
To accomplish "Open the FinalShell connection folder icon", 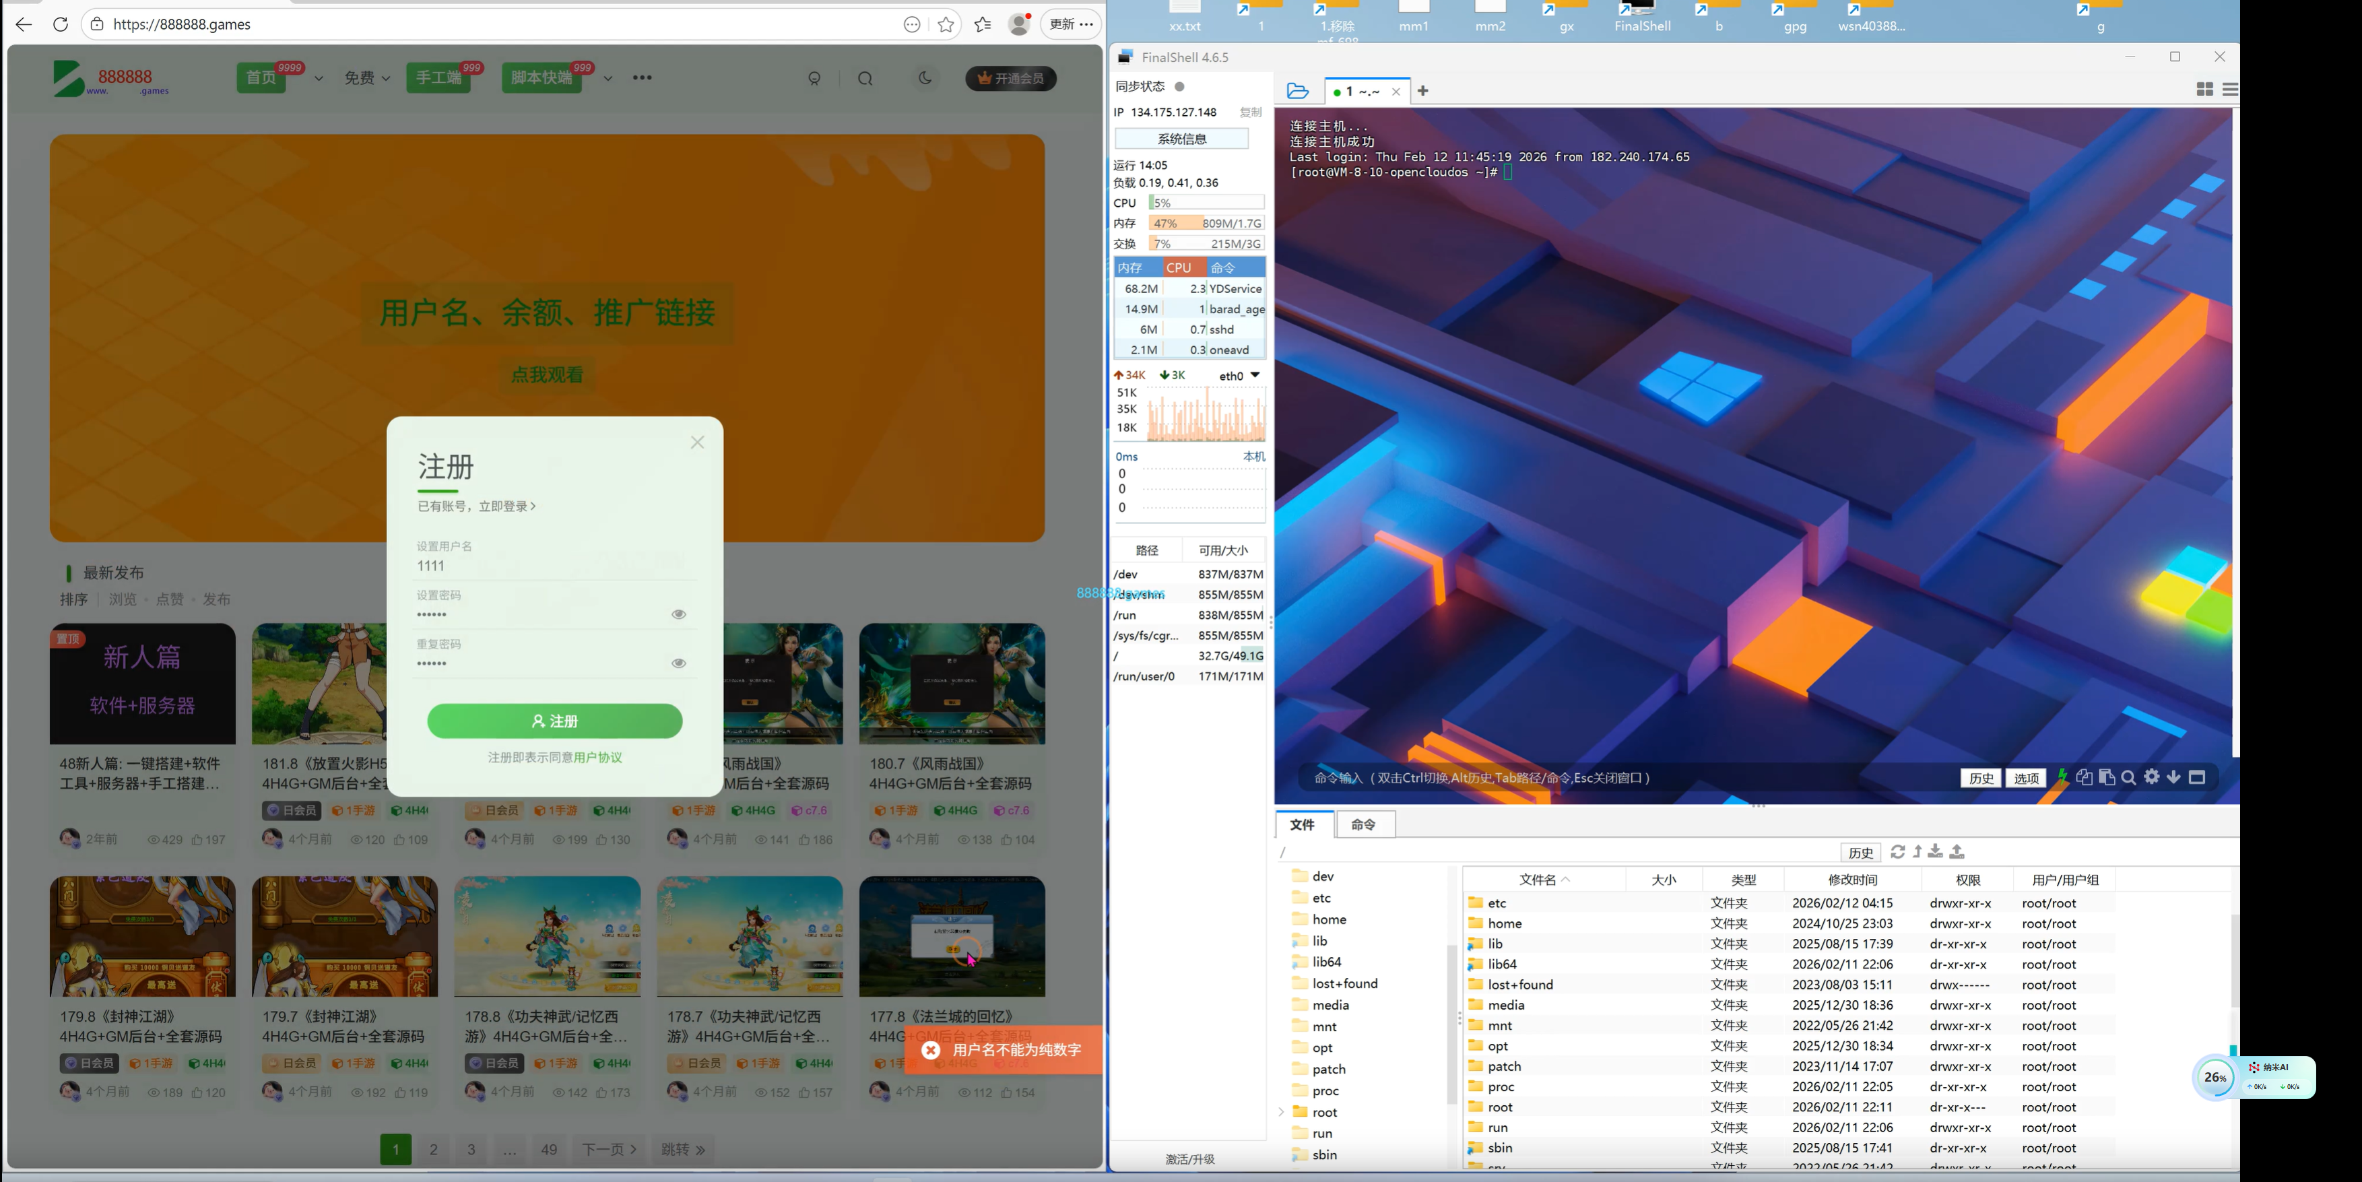I will click(x=1297, y=91).
